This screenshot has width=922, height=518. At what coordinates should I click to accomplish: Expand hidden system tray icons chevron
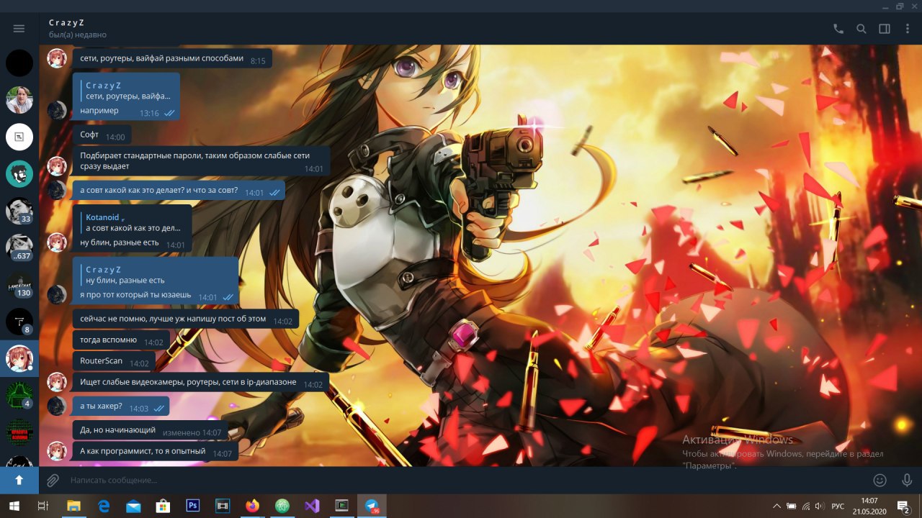776,506
